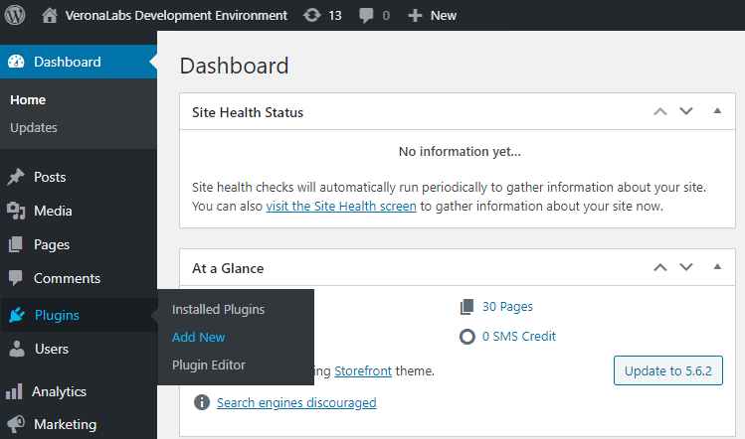Viewport: 745px width, 439px height.
Task: Click the home icon in admin bar
Action: (x=50, y=15)
